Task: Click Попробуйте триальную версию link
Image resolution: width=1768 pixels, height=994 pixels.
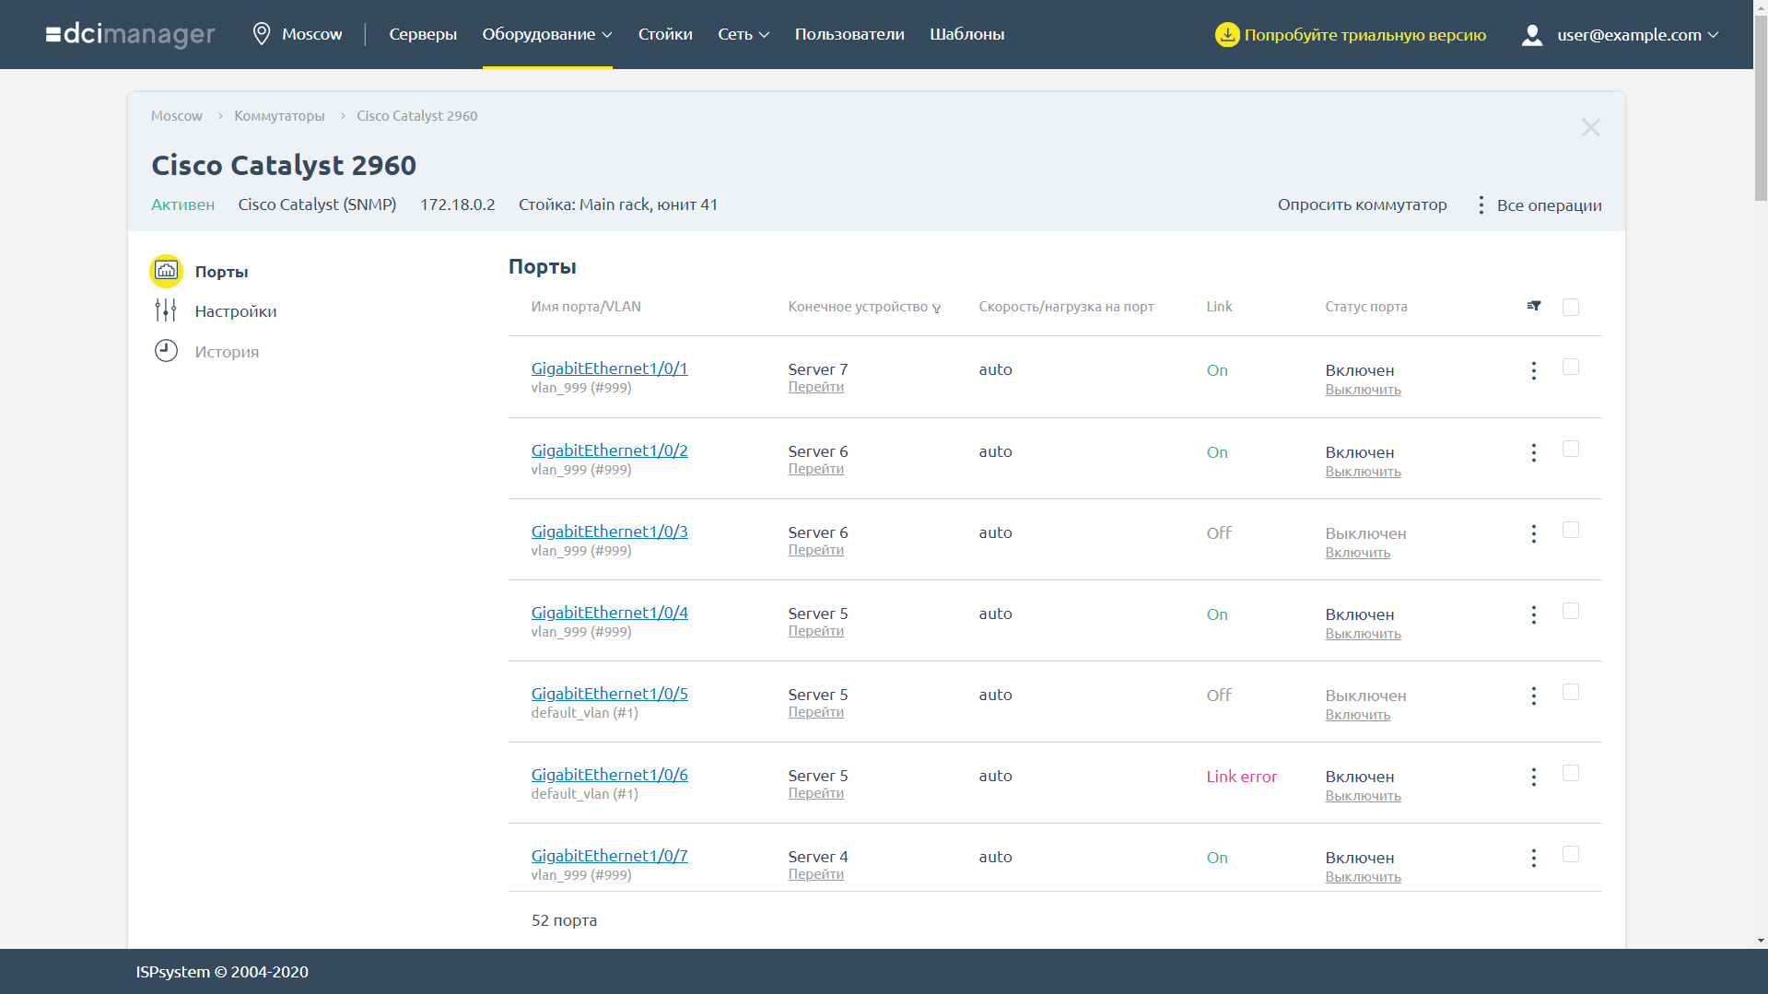Action: pos(1364,35)
